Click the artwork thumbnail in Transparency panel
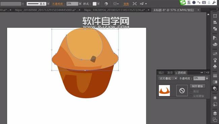Image resolution: width=219 pixels, height=124 pixels. click(164, 90)
